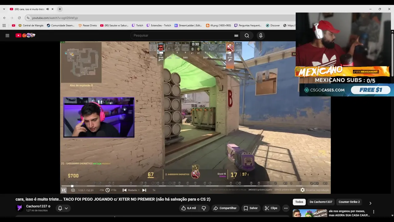Open the Cachorro1337 channel name link
The width and height of the screenshot is (394, 222).
pyautogui.click(x=37, y=206)
